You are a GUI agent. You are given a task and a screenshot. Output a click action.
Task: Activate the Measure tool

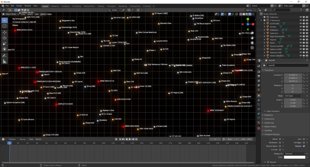[x=5, y=62]
